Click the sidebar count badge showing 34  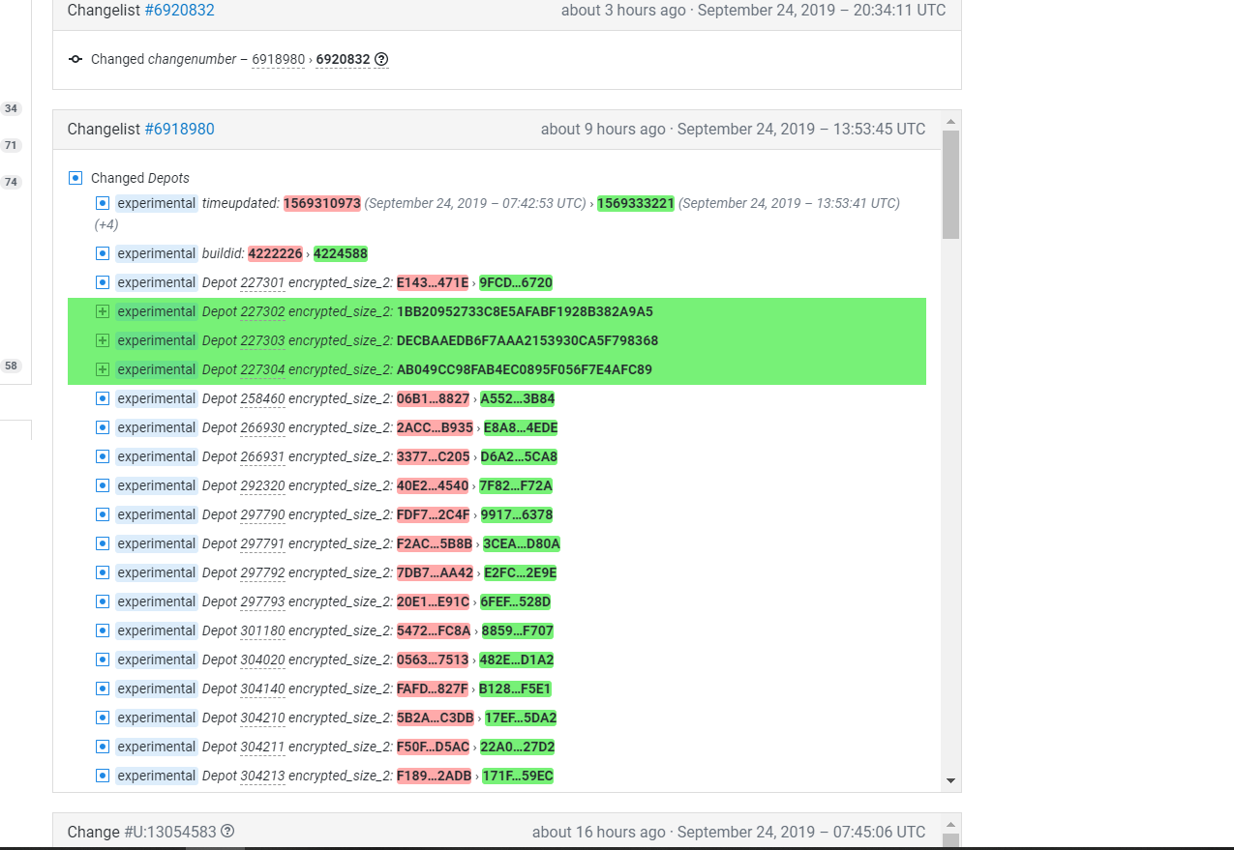pyautogui.click(x=11, y=108)
